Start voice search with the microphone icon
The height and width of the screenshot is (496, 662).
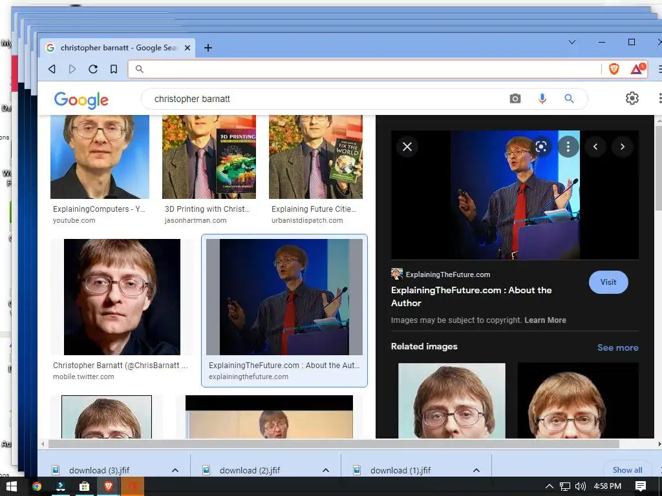542,99
